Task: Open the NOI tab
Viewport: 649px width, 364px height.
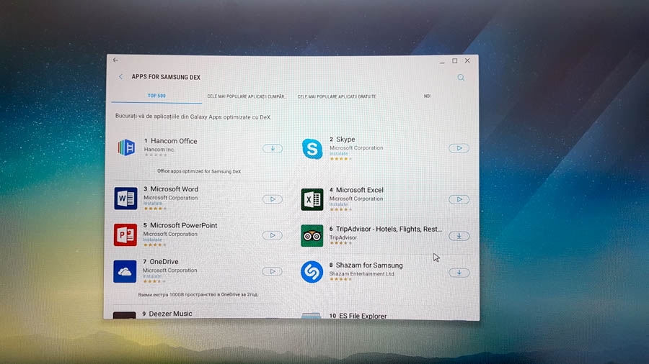Action: pos(427,96)
